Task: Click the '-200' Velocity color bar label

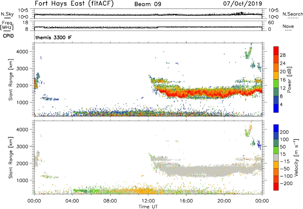Action: tap(286, 183)
